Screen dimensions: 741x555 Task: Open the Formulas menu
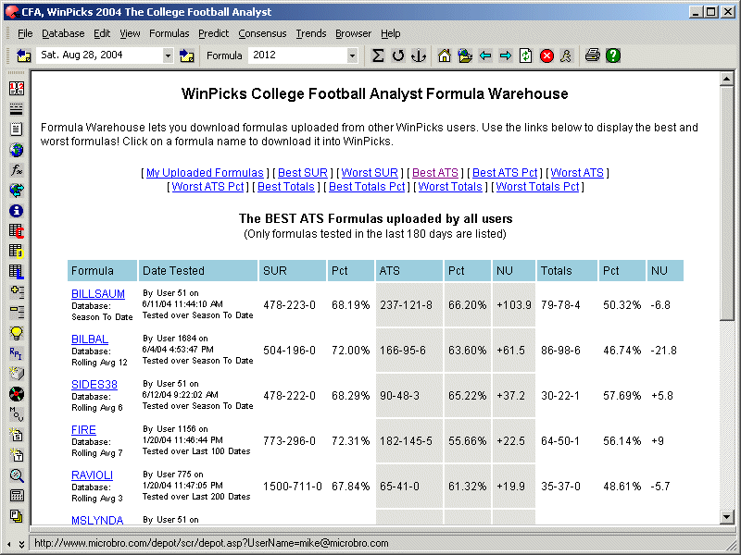click(x=170, y=33)
